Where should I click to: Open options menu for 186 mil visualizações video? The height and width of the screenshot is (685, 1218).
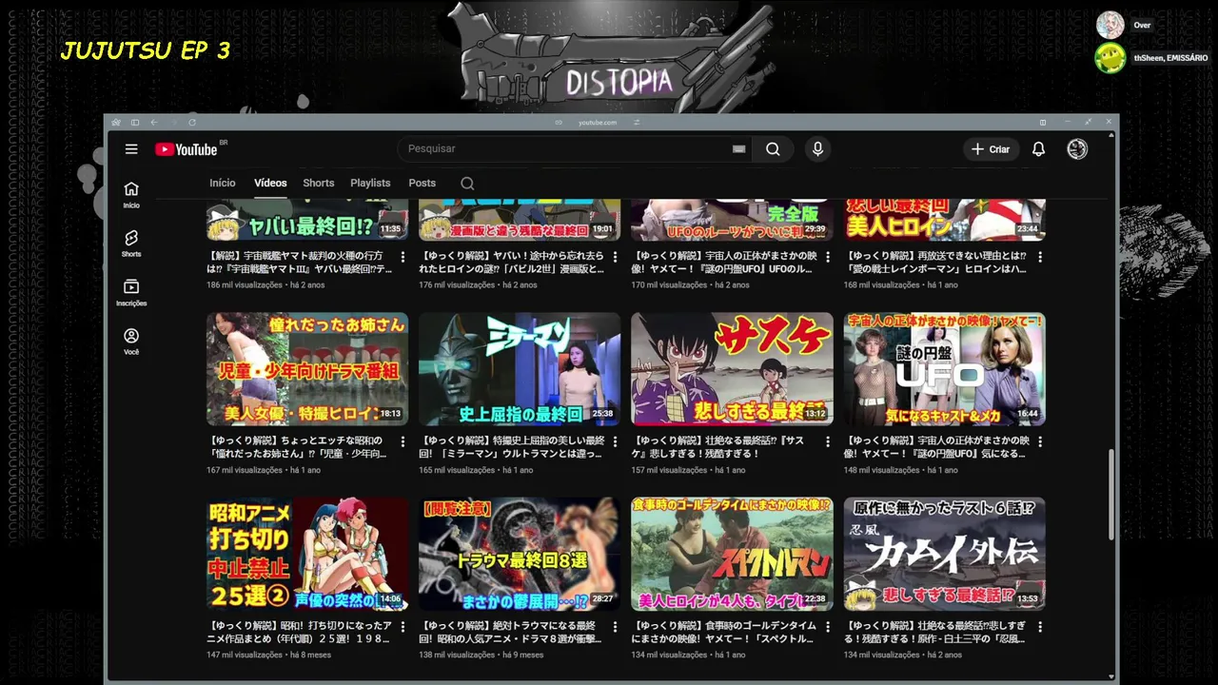pos(403,257)
